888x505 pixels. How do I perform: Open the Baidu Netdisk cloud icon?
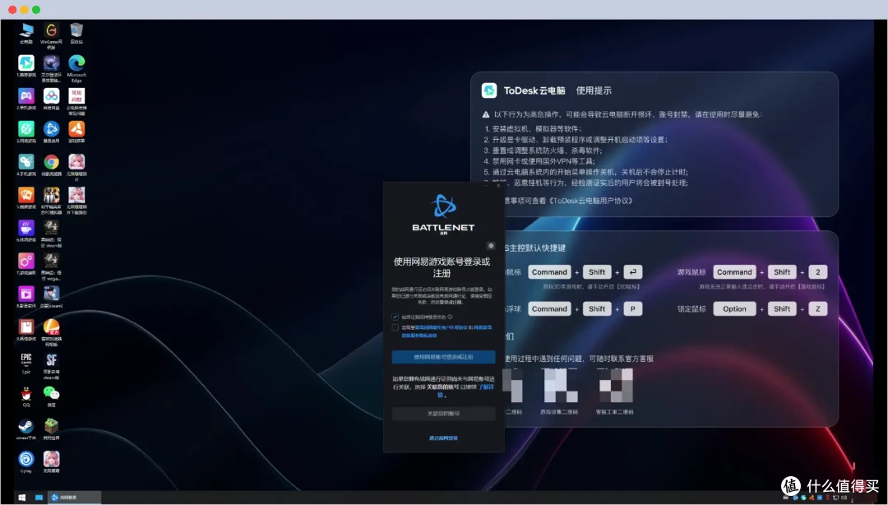(51, 95)
